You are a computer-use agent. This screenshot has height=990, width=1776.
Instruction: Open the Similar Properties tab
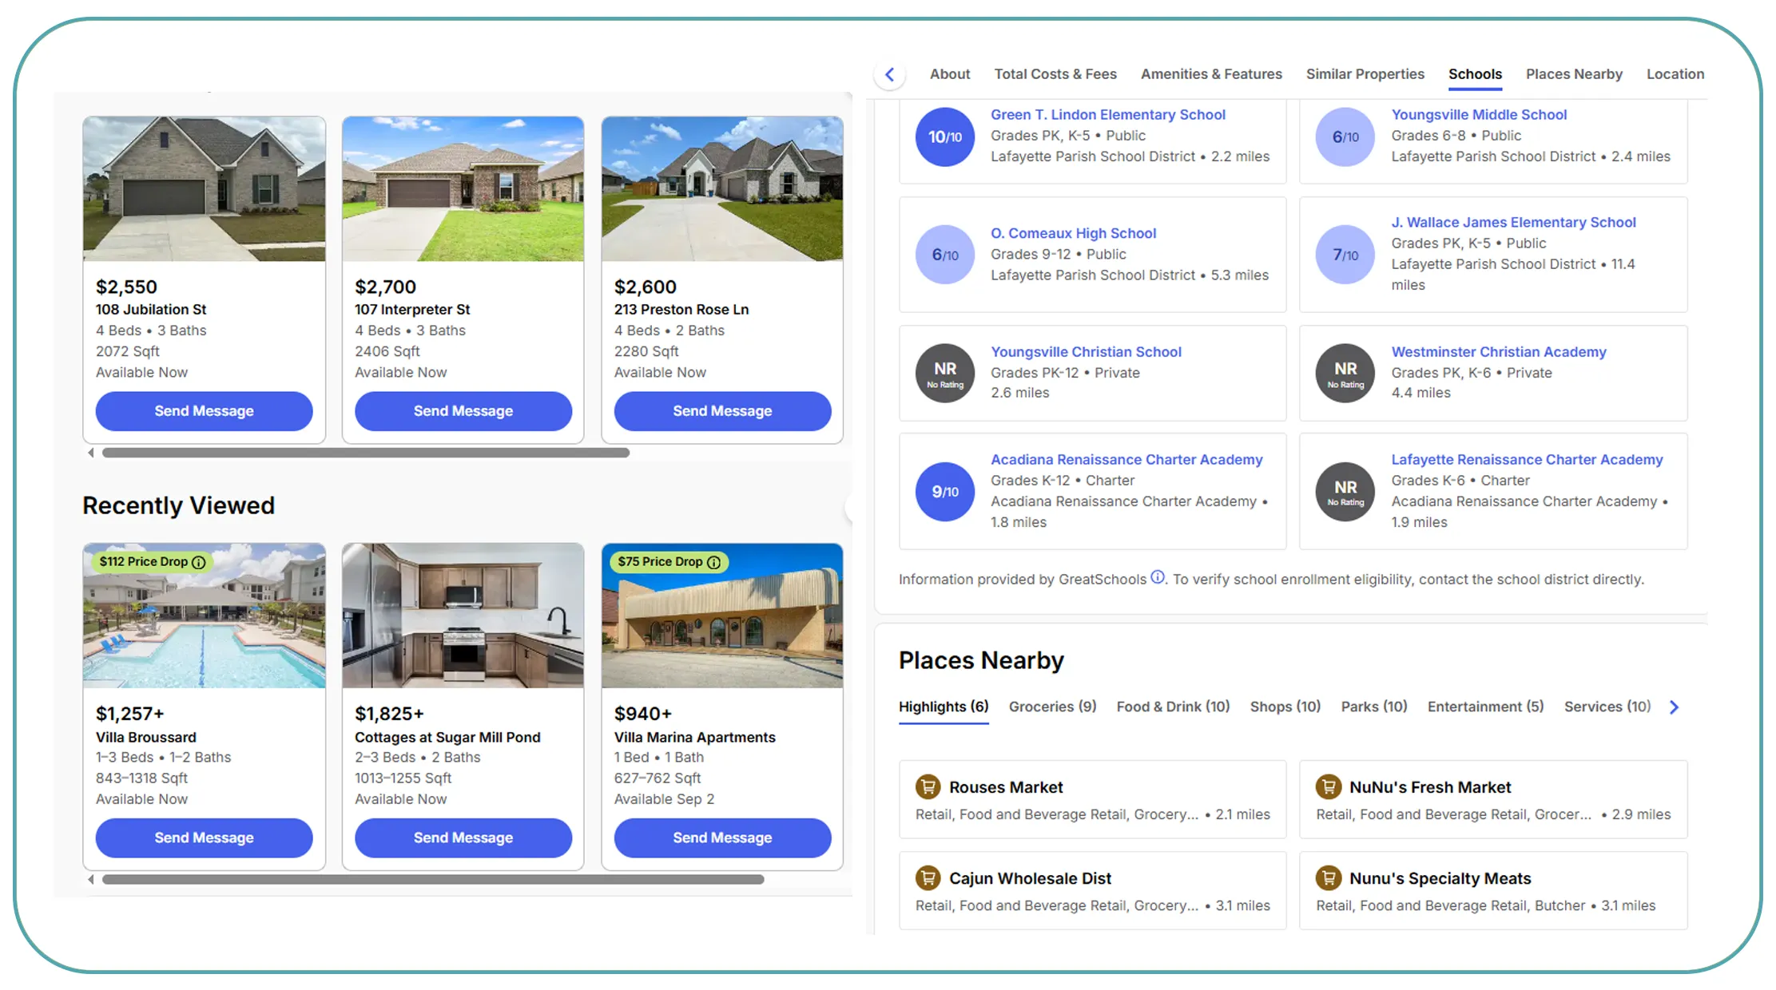coord(1365,73)
